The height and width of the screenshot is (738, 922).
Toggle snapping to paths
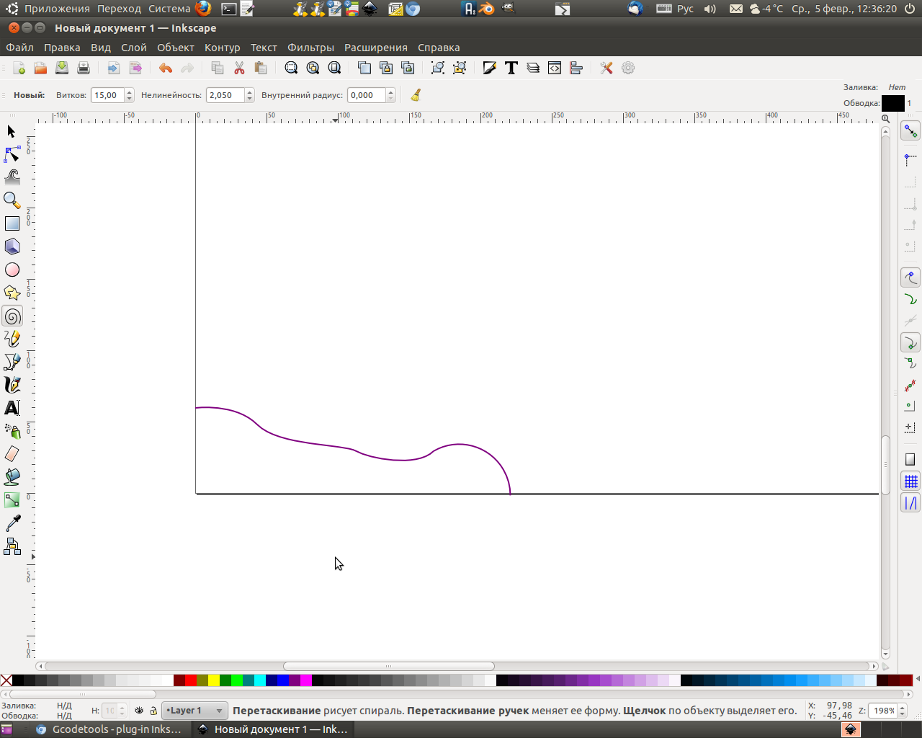click(x=910, y=299)
